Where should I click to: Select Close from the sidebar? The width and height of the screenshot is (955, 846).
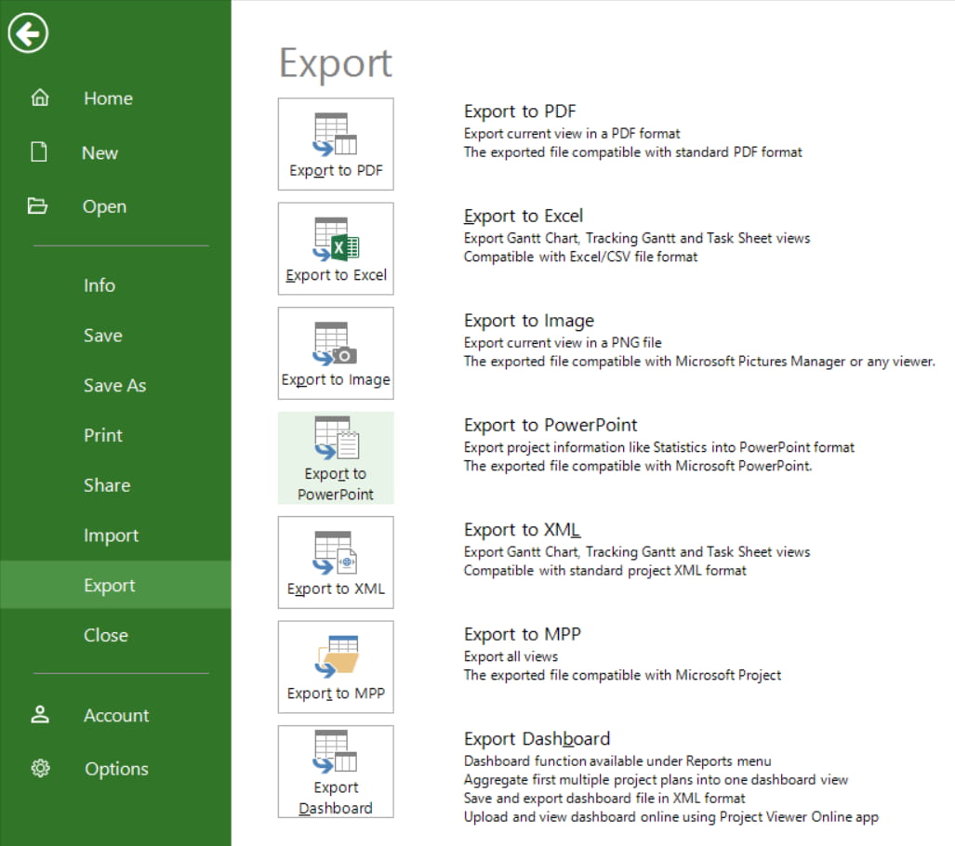105,635
